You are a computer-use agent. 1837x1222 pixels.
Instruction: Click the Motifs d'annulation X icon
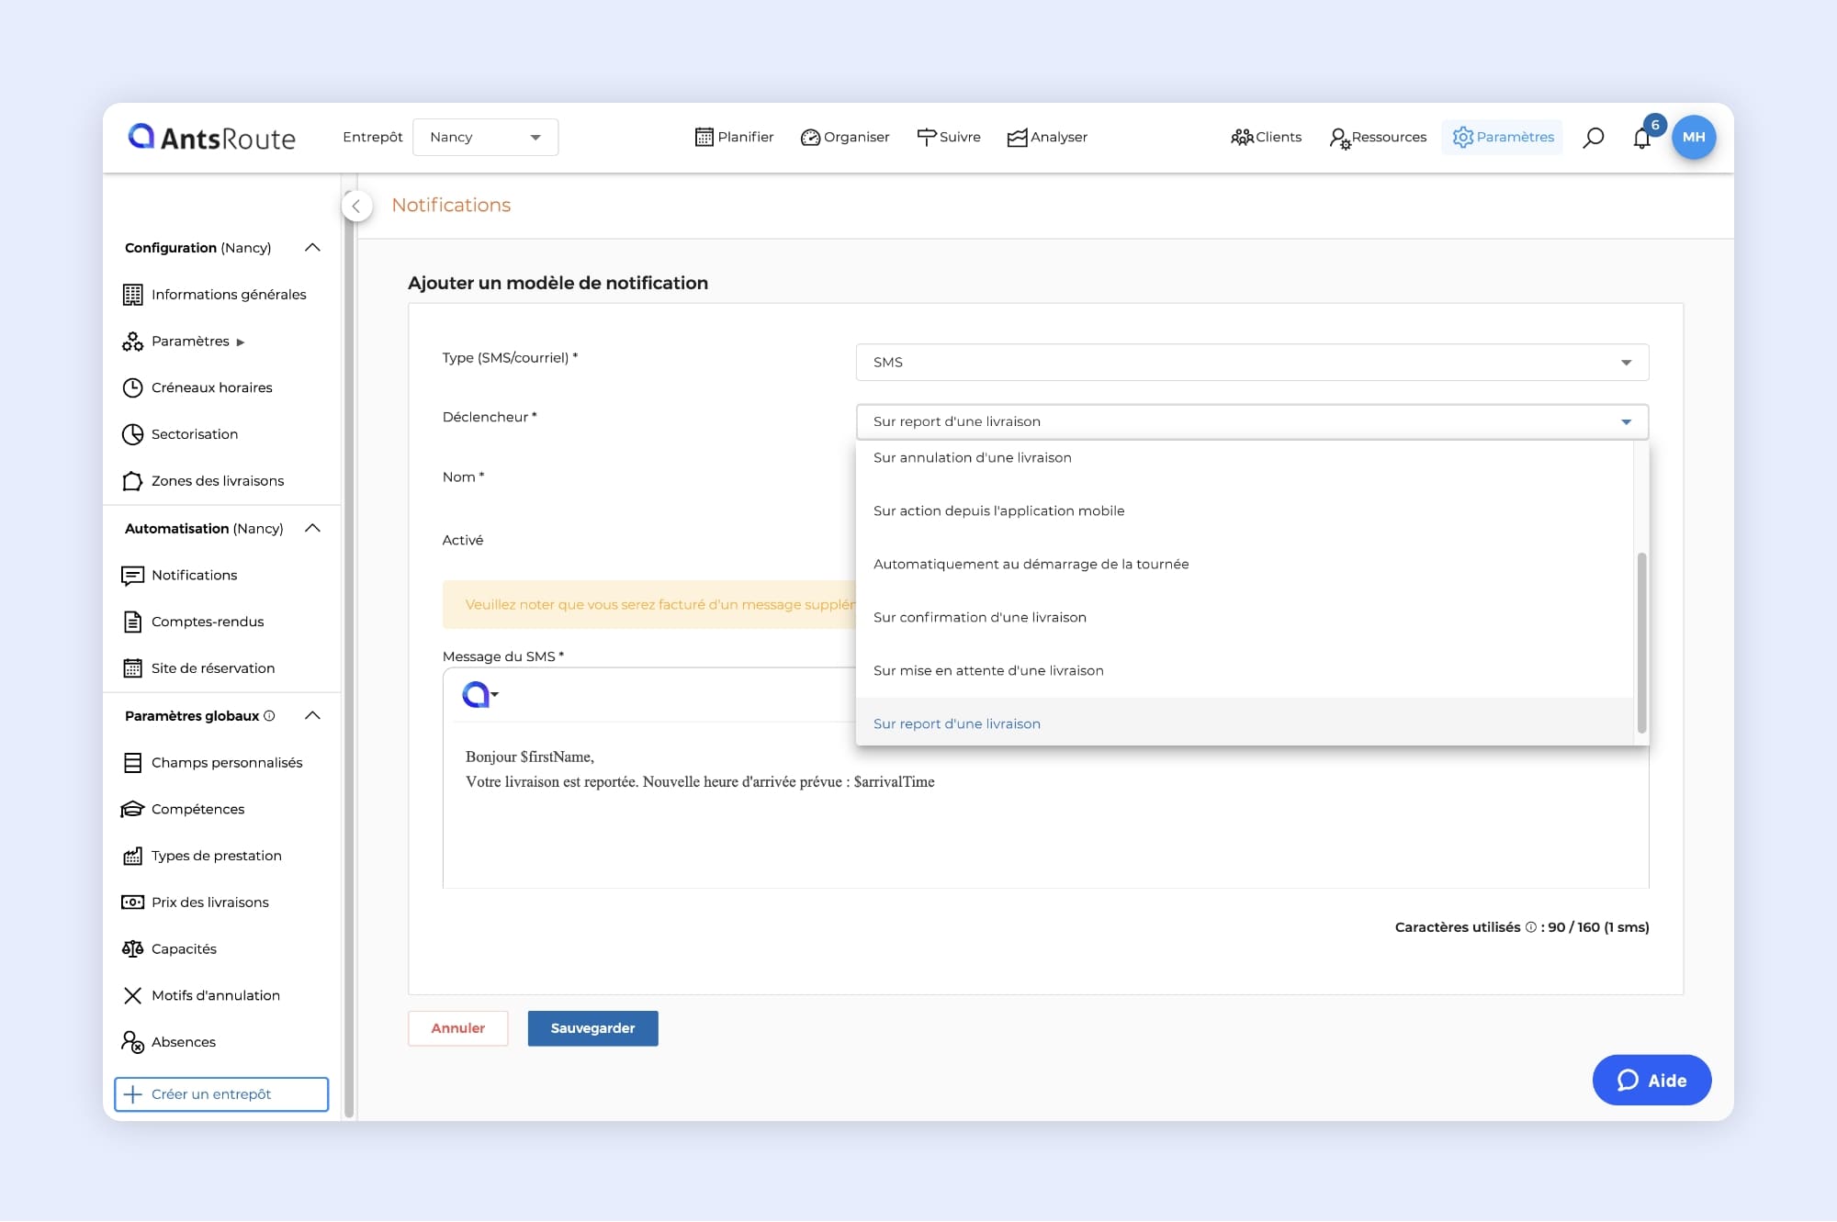pyautogui.click(x=132, y=995)
